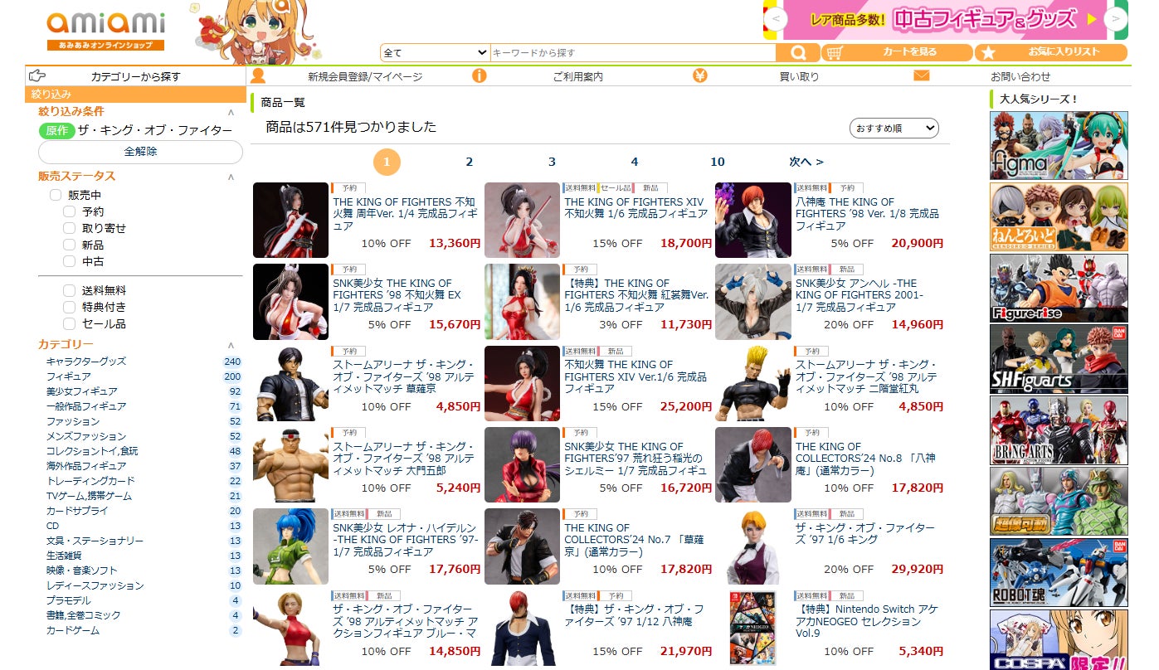1159x670 pixels.
Task: Click the pointing hand category icon
Action: coord(37,75)
